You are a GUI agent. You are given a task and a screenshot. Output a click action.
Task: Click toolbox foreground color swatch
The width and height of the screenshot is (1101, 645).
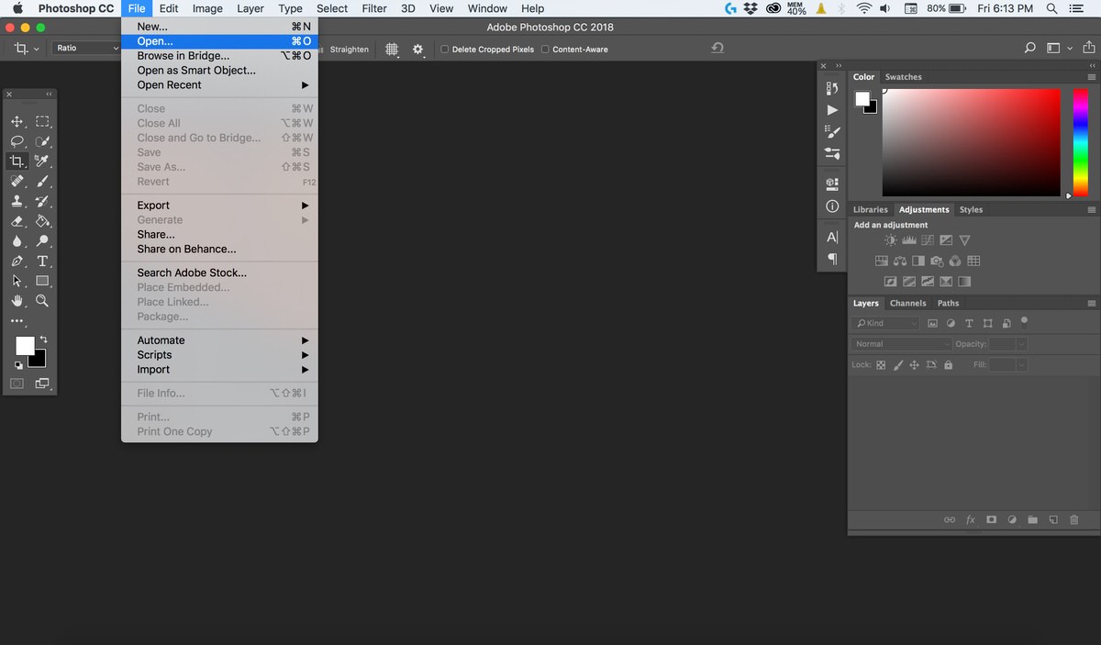tap(25, 346)
